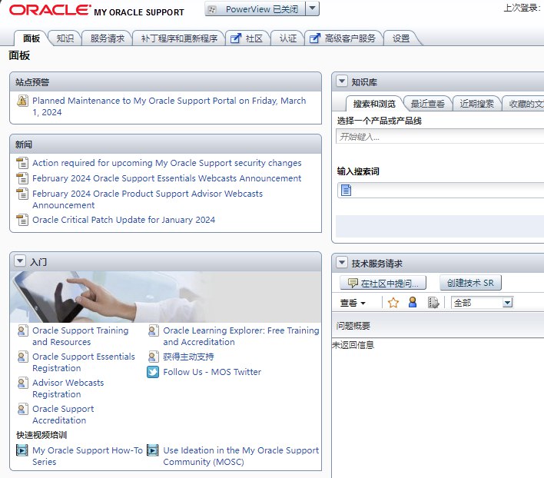Open Oracle Critical Patch Update for January 2024
This screenshot has width=544, height=478.
click(x=124, y=220)
